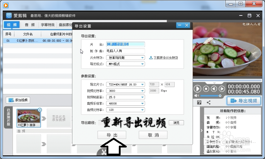Minimize the 爱剪辑 window
The width and height of the screenshot is (265, 159).
[241, 15]
